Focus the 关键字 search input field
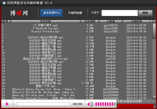Viewport: 157px width, 109px height. 120,13
